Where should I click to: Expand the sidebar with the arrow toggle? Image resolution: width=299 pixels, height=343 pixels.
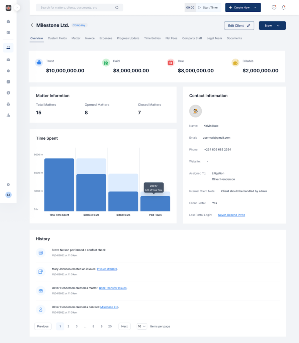pyautogui.click(x=17, y=7)
